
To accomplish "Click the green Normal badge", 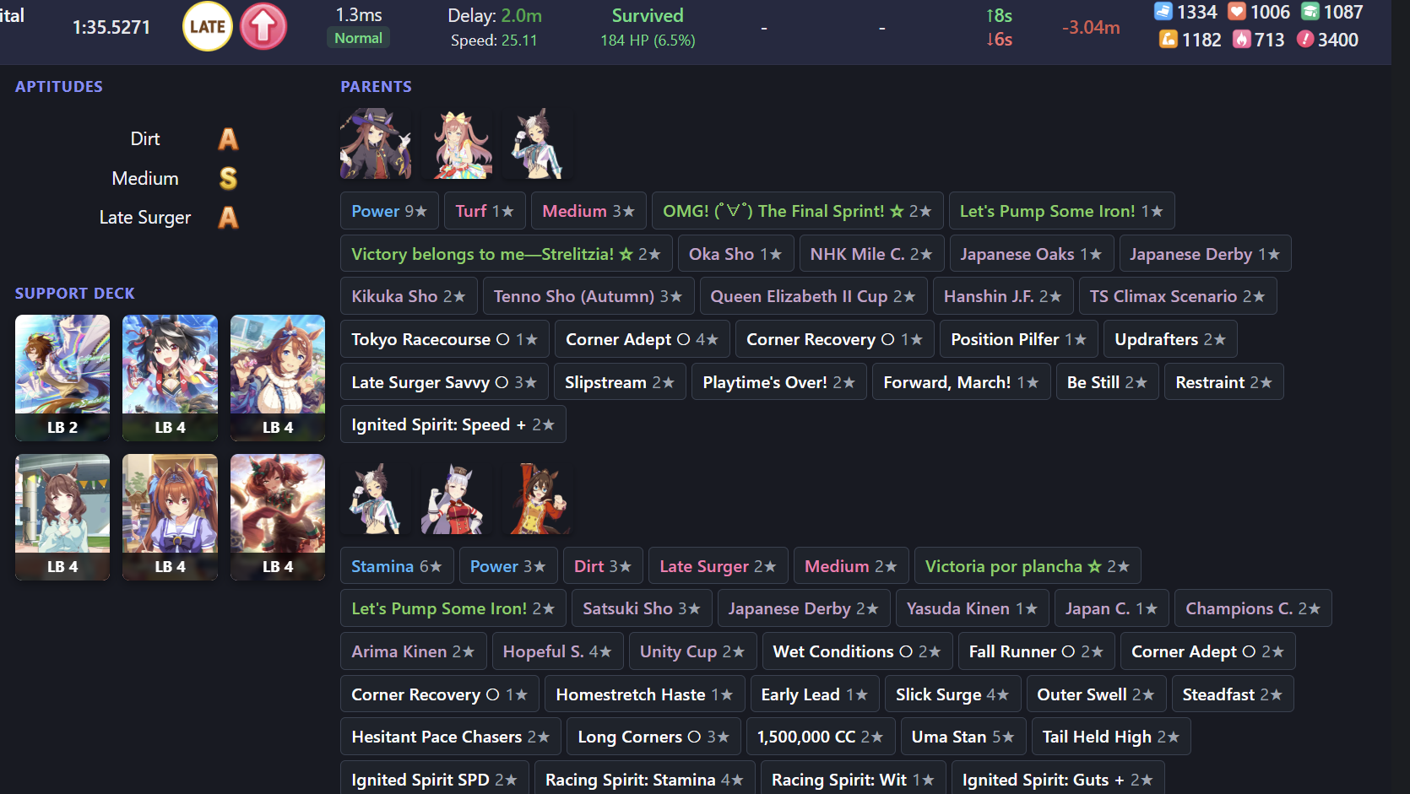I will (x=358, y=38).
